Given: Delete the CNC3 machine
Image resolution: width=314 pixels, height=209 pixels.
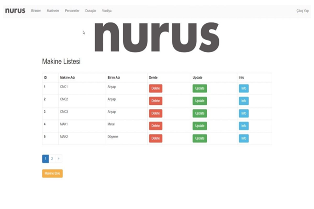Looking at the screenshot, I should tap(156, 113).
